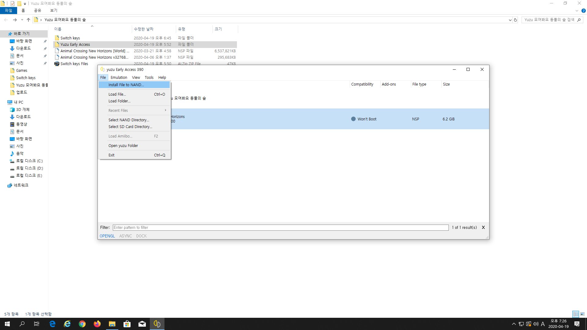Viewport: 587px width, 330px height.
Task: Toggle DOCK mode in status bar
Action: [x=141, y=236]
